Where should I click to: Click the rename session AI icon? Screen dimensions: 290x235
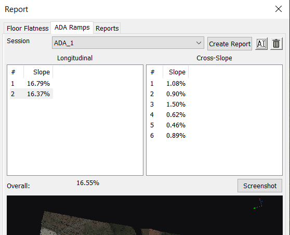click(x=261, y=44)
